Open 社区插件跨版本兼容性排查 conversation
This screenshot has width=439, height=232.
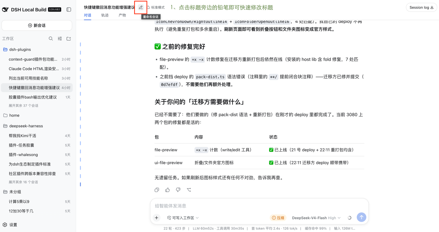(37, 174)
